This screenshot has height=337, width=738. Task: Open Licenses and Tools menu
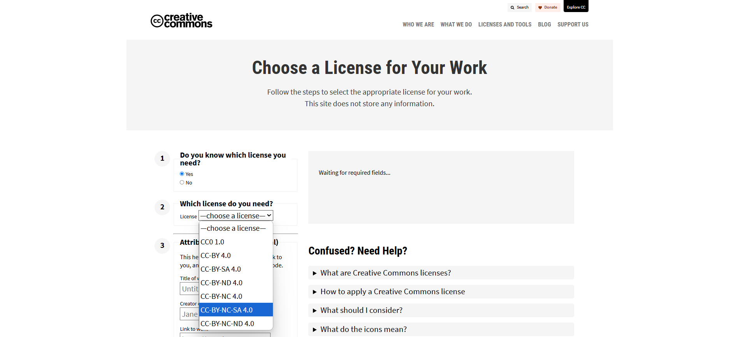click(505, 25)
